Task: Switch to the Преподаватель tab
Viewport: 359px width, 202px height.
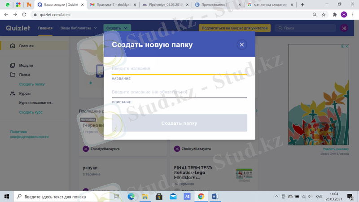Action: click(x=218, y=4)
